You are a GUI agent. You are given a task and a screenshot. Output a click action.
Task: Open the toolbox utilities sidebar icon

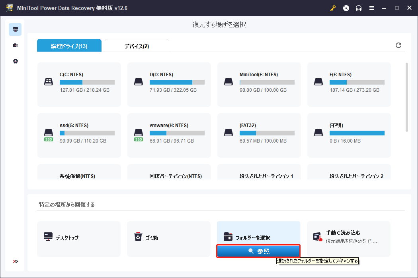click(x=15, y=45)
